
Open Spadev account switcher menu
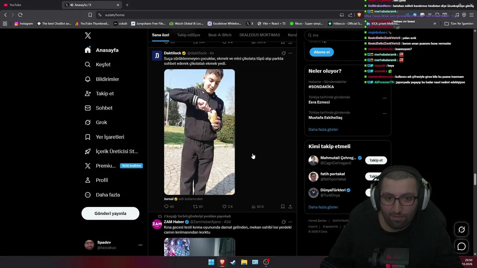(x=113, y=245)
